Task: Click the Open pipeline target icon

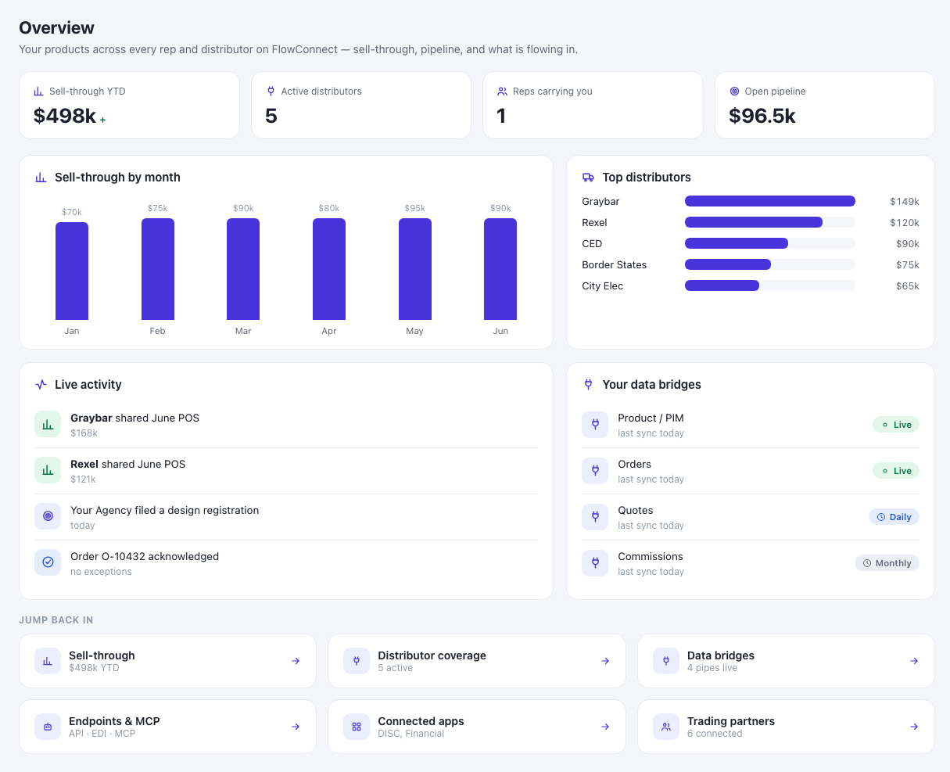Action: (x=734, y=92)
